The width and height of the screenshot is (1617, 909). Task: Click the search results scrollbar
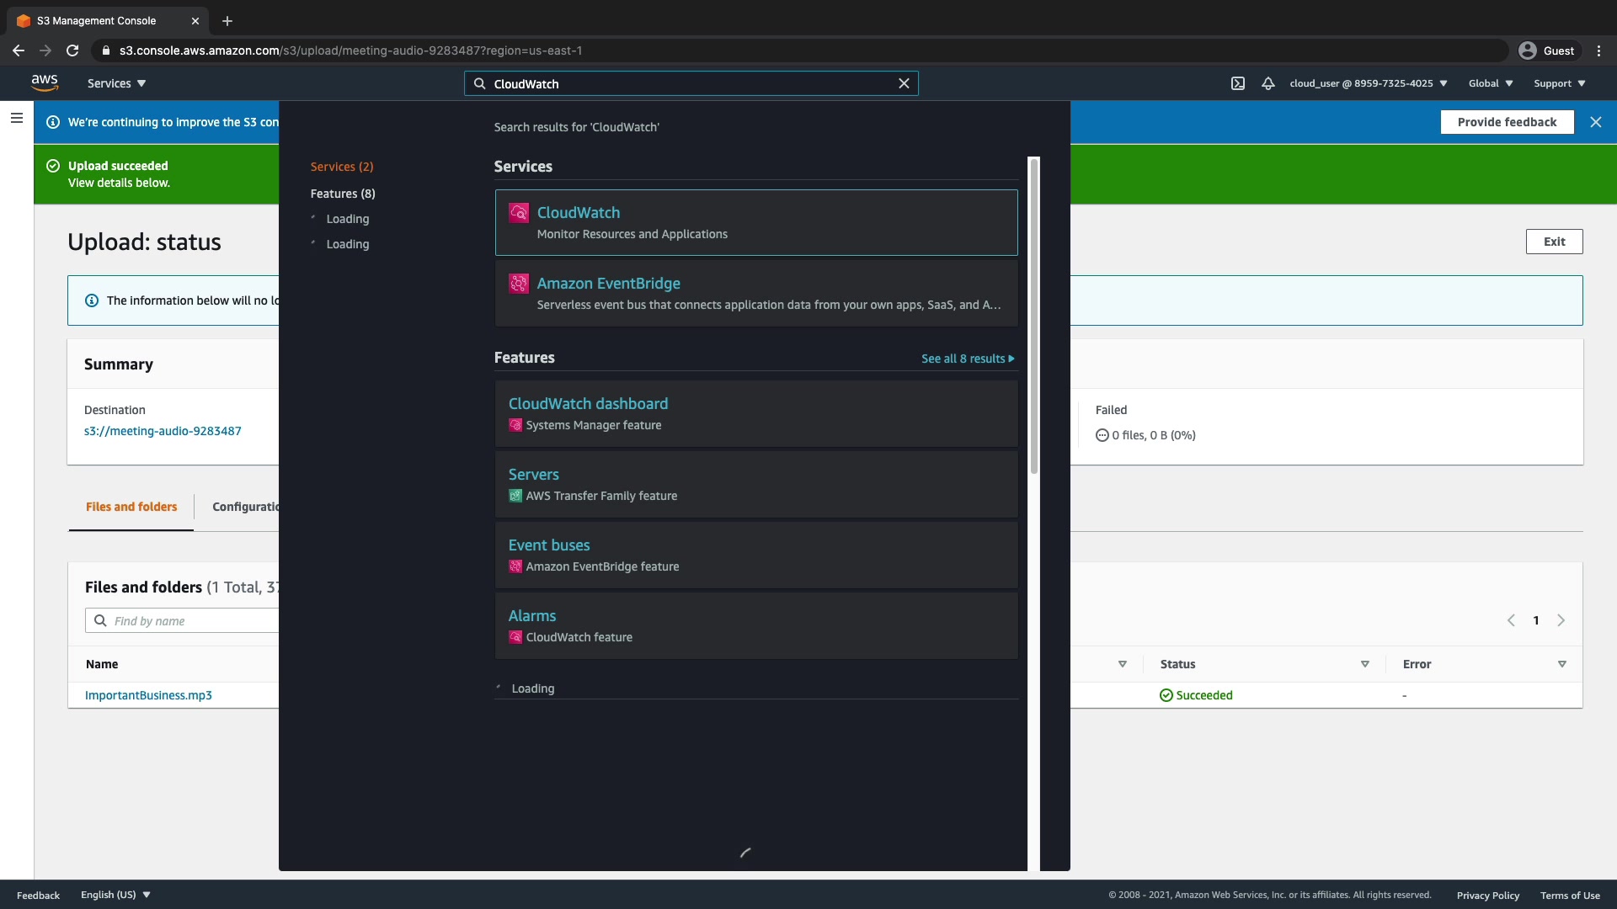pyautogui.click(x=1034, y=316)
